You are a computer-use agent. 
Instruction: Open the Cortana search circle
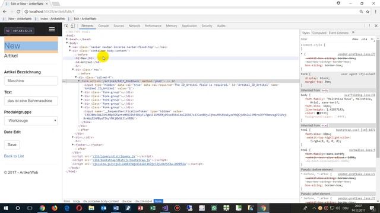tap(18, 208)
